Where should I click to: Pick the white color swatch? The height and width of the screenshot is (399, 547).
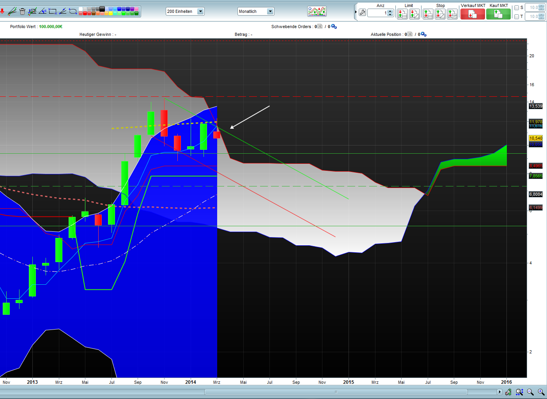(x=81, y=9)
